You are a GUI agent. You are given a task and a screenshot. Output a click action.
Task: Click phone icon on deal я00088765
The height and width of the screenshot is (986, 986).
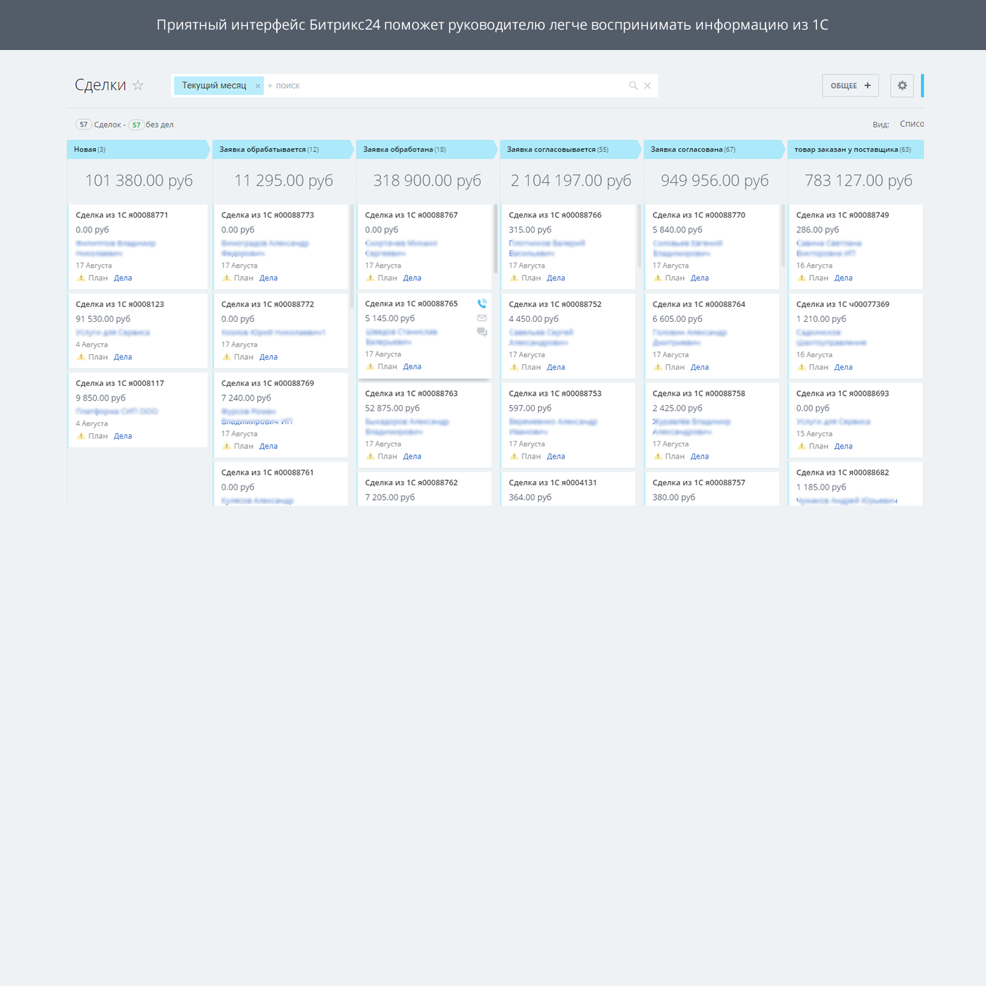pos(482,304)
